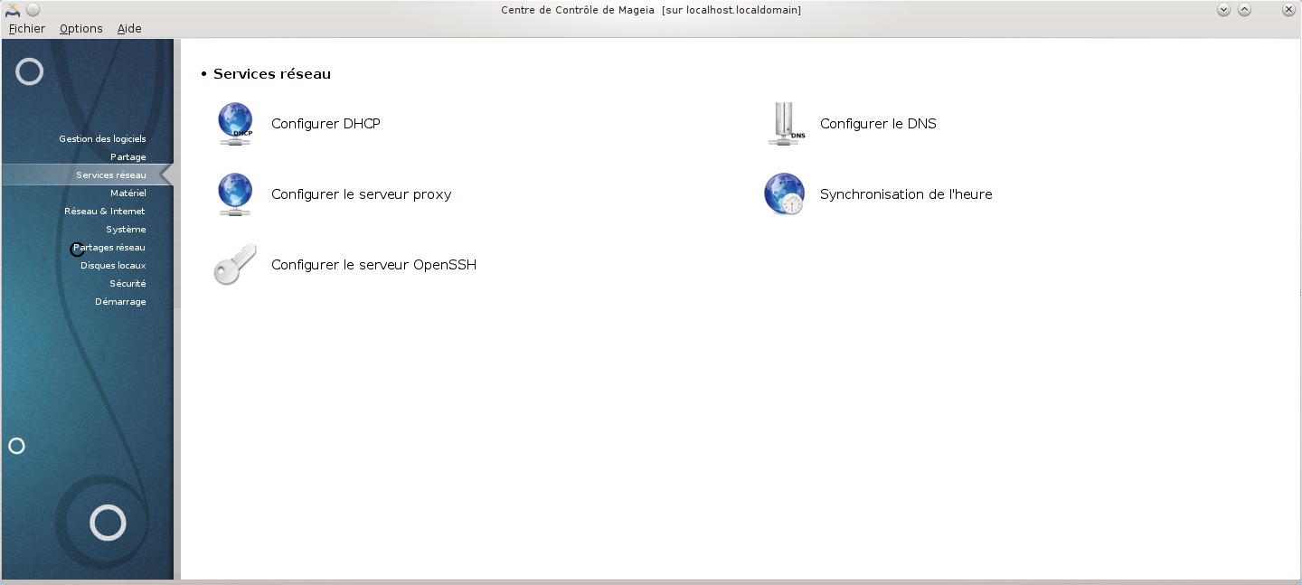Screen dimensions: 1302x585
Task: Open the Configurer DHCP globe icon
Action: click(235, 124)
